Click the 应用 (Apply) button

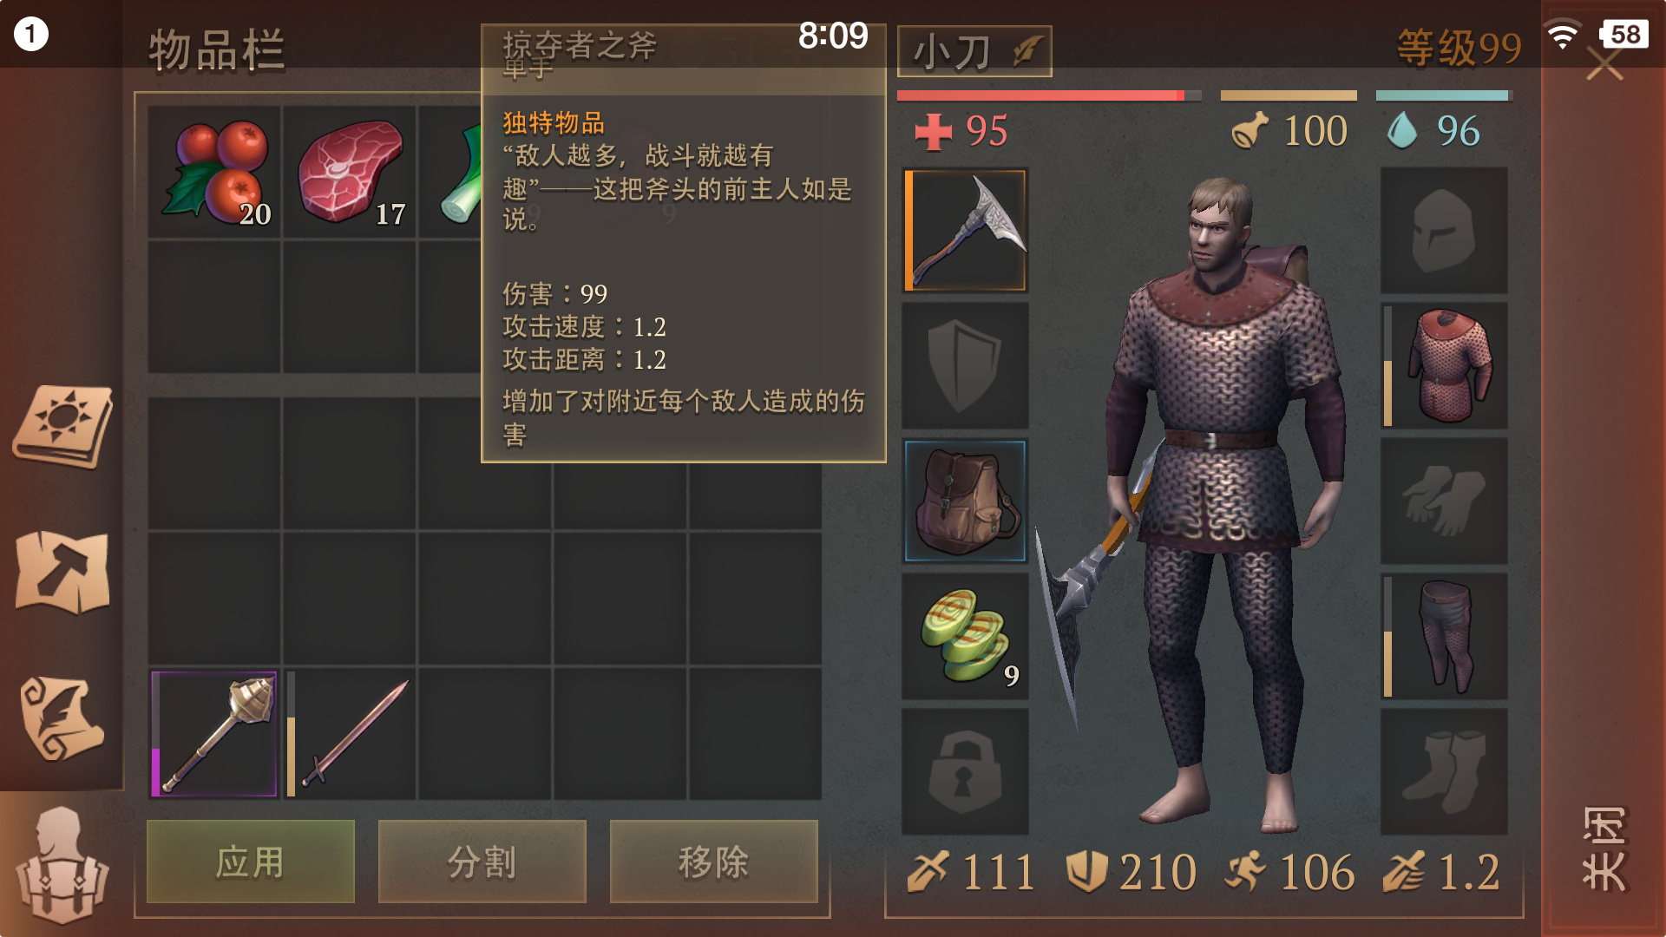pos(251,862)
